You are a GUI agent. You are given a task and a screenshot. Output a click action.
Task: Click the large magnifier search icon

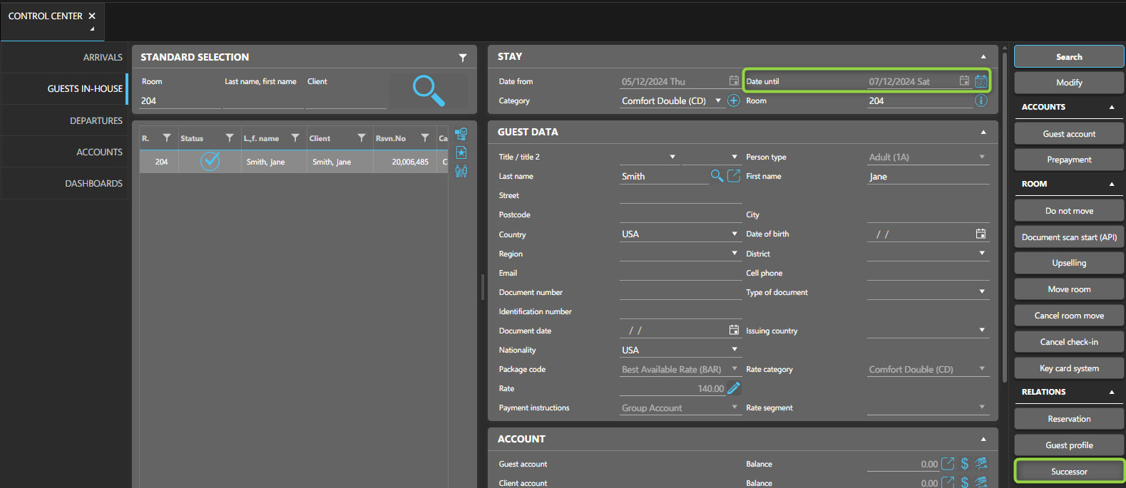(429, 90)
